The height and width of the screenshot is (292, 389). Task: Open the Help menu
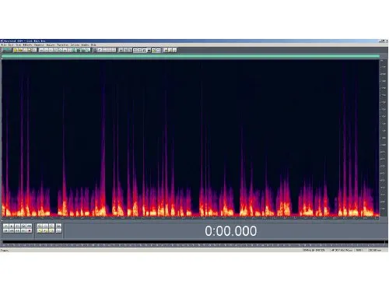pyautogui.click(x=93, y=45)
